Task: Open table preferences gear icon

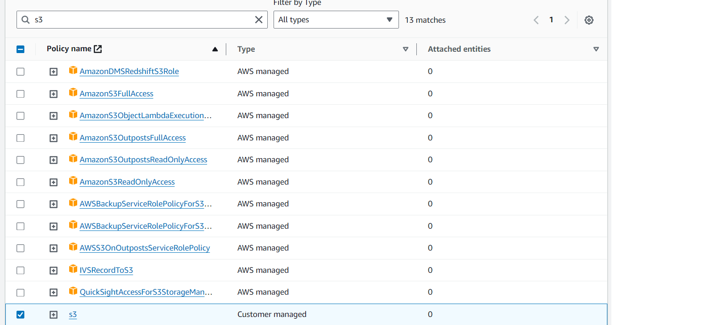Action: pos(589,20)
